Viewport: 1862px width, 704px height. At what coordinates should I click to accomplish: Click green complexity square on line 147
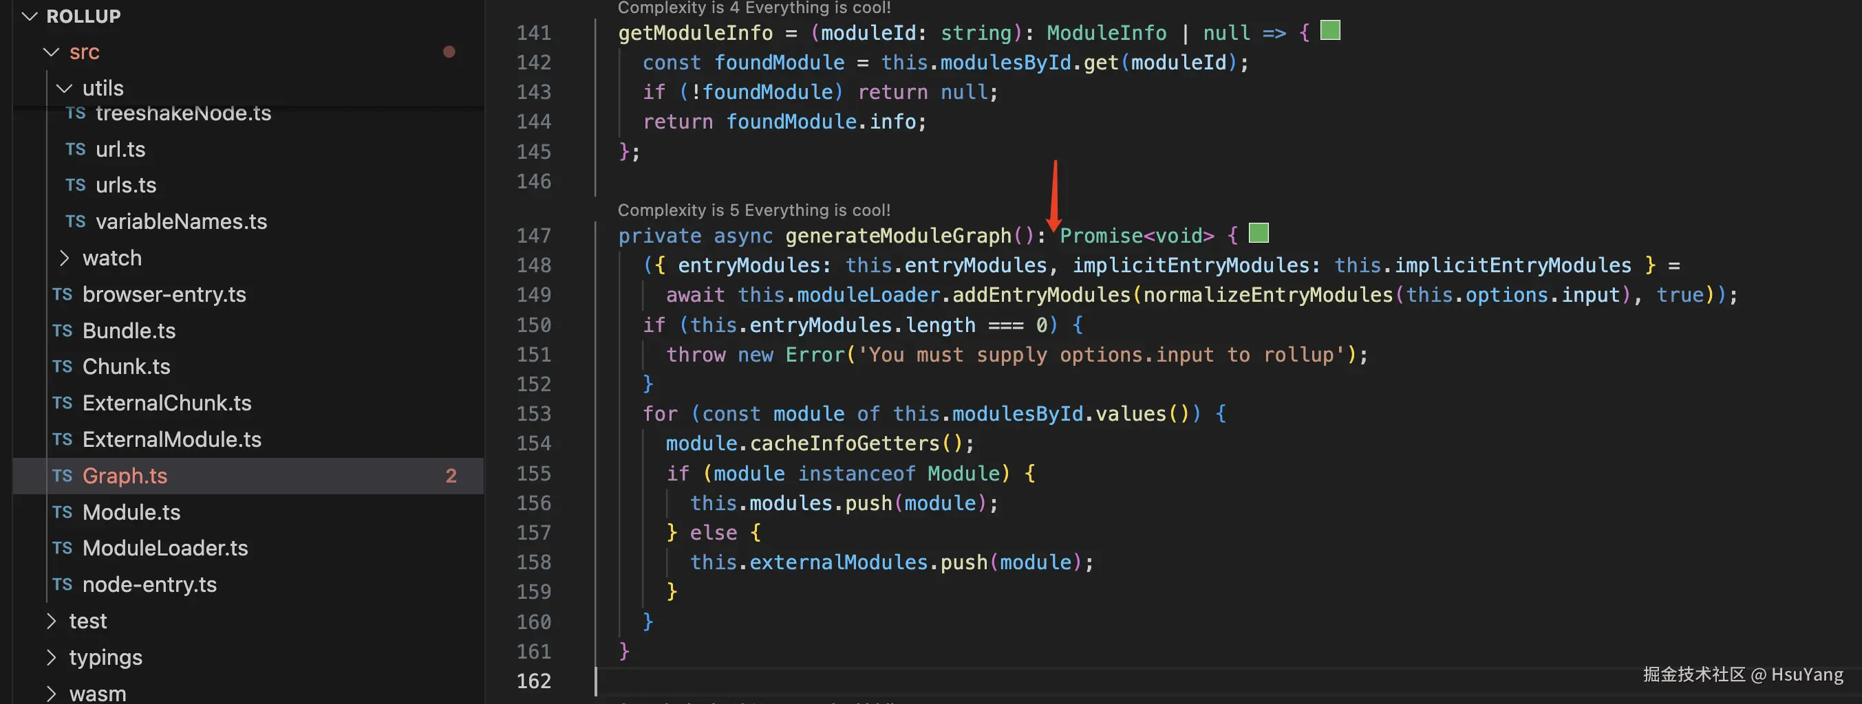1259,233
